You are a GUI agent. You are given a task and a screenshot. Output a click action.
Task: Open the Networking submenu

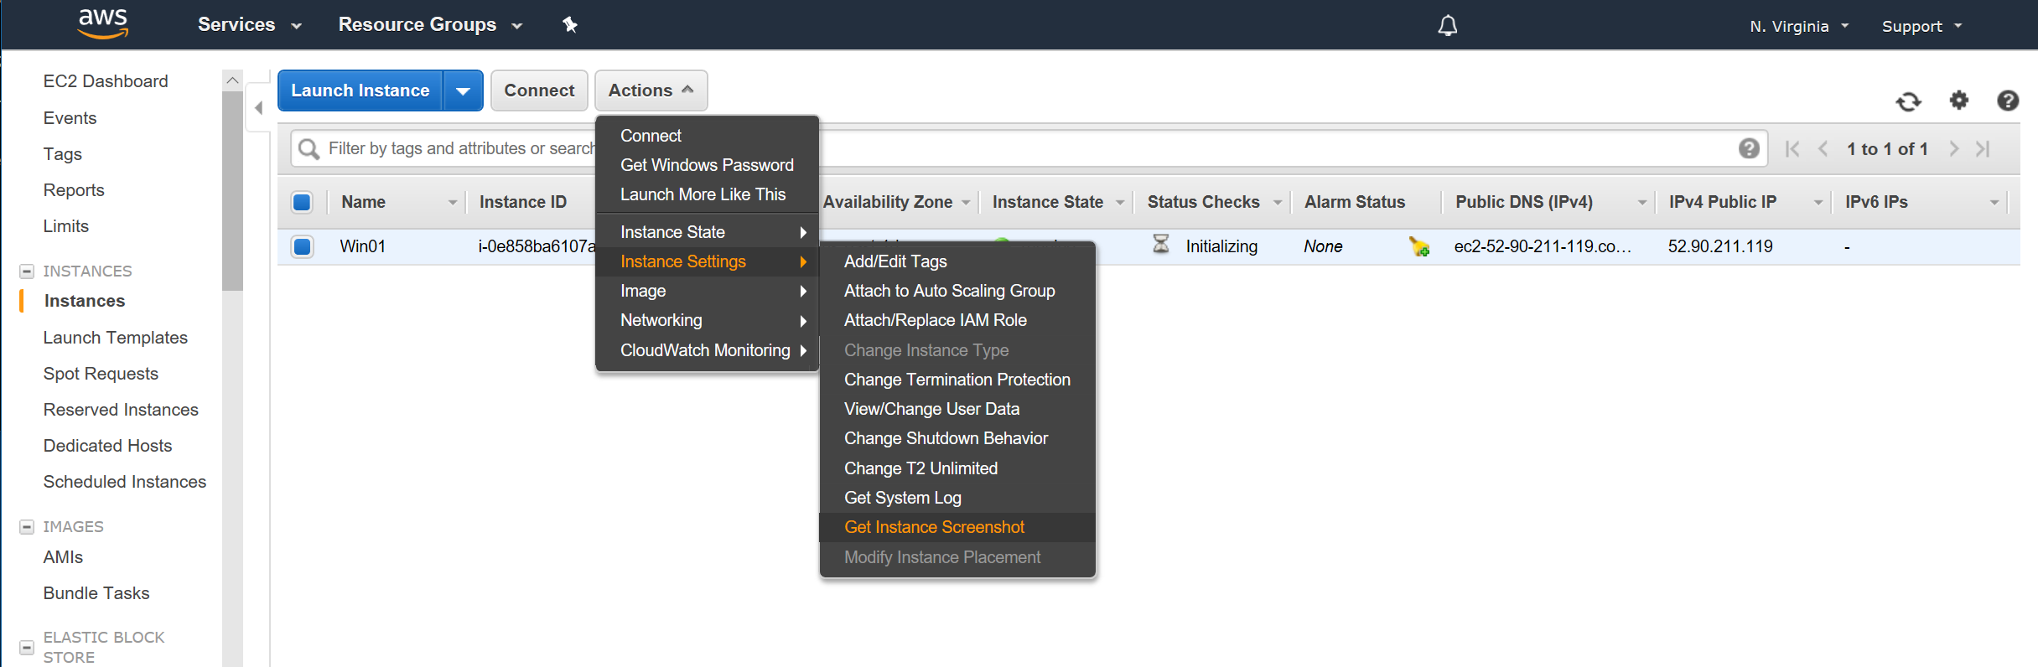(x=707, y=320)
